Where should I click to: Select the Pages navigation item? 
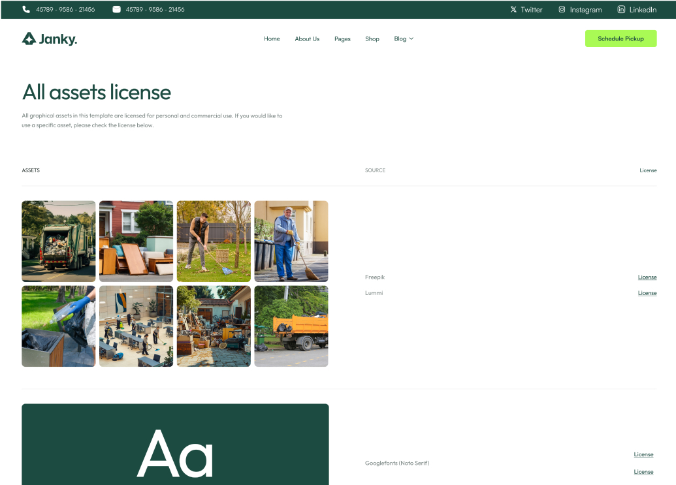point(342,39)
